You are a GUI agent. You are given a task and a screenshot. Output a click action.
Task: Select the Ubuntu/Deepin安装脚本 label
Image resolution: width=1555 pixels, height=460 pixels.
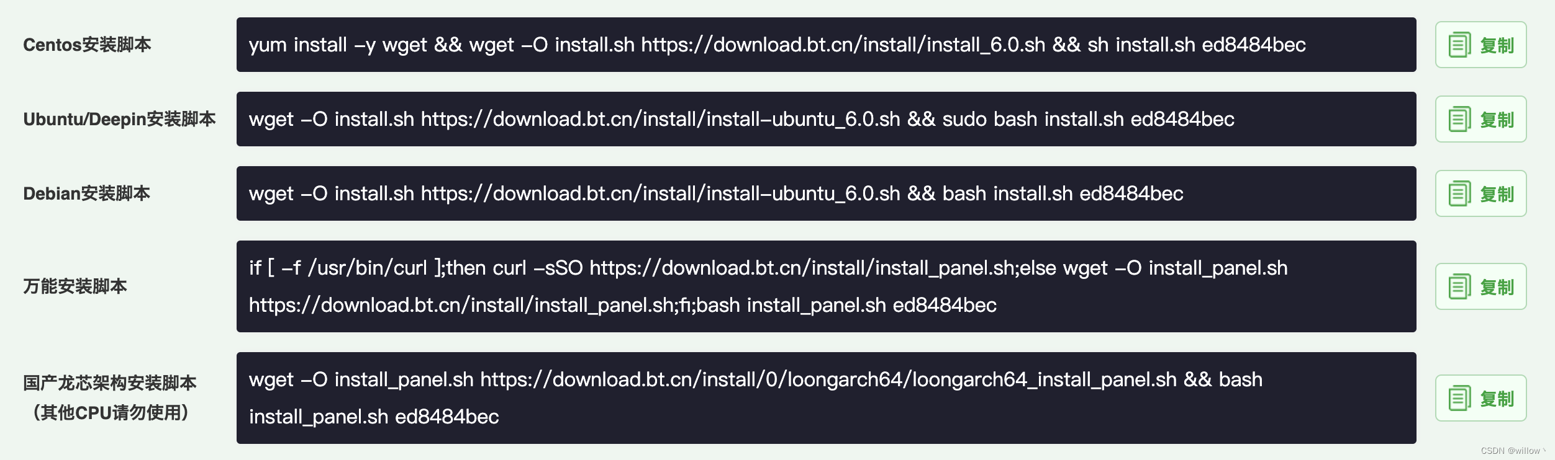tap(119, 119)
